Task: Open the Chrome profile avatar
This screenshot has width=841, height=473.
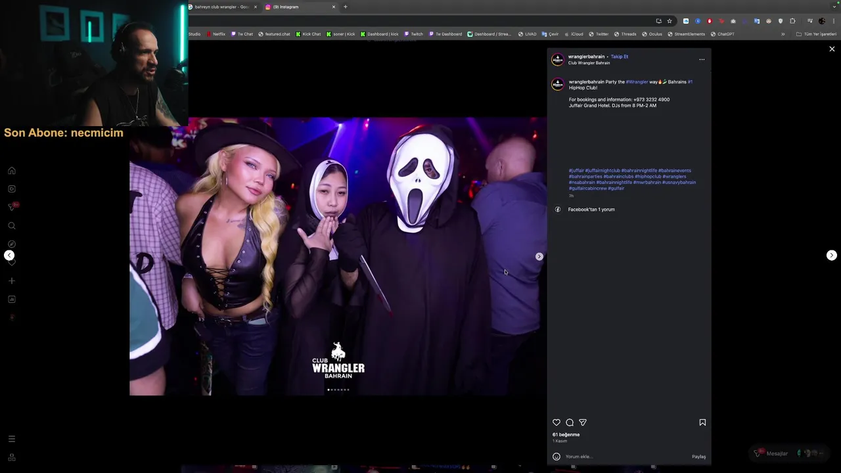Action: 821,21
